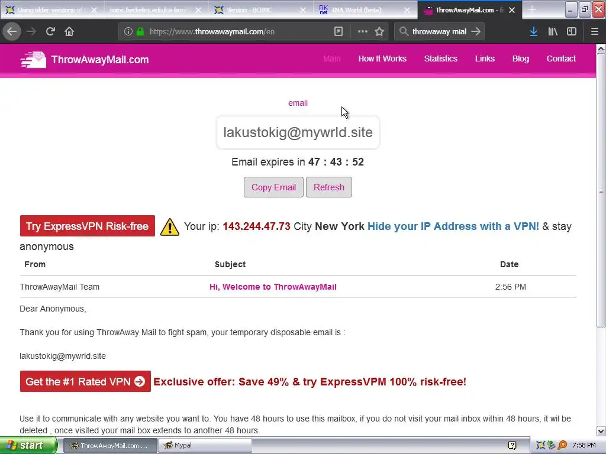
Task: Click Try ExpressVPN Risk-free button
Action: pos(88,226)
